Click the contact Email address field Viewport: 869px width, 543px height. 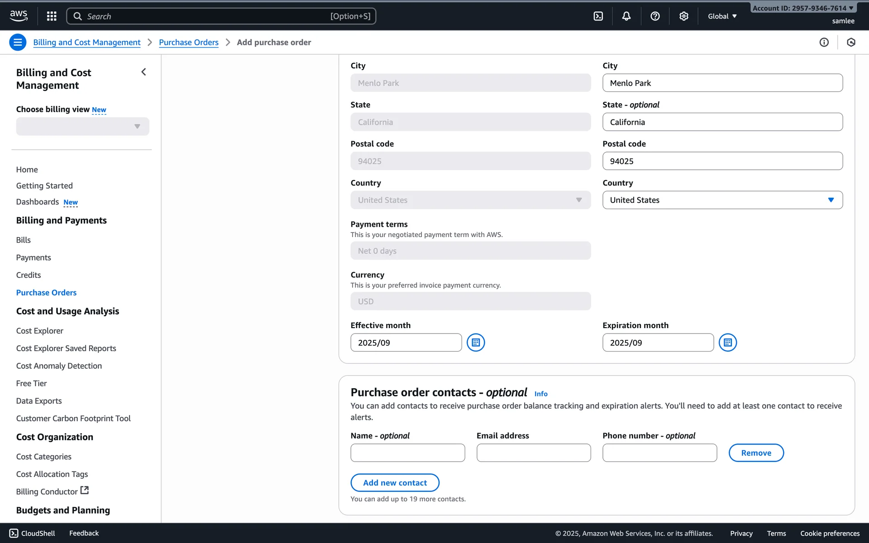click(533, 453)
